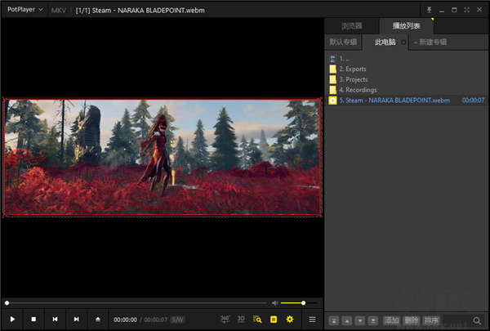Open the 排序 sort dropdown

pos(431,320)
